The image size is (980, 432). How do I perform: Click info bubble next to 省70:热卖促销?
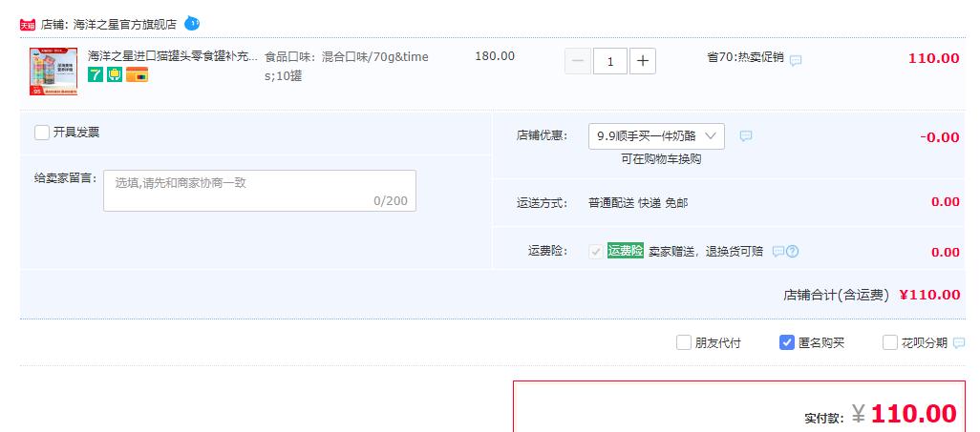pyautogui.click(x=796, y=60)
